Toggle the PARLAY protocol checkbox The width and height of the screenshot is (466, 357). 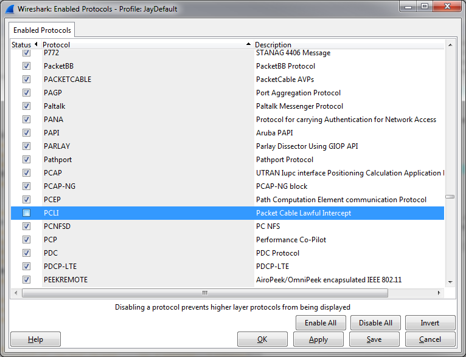point(26,146)
